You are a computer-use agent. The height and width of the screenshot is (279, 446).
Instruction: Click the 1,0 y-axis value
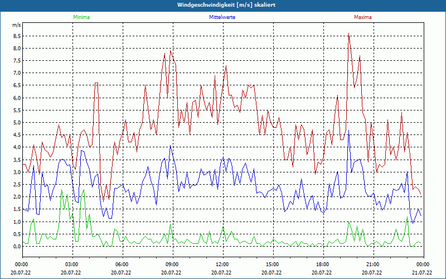point(17,222)
